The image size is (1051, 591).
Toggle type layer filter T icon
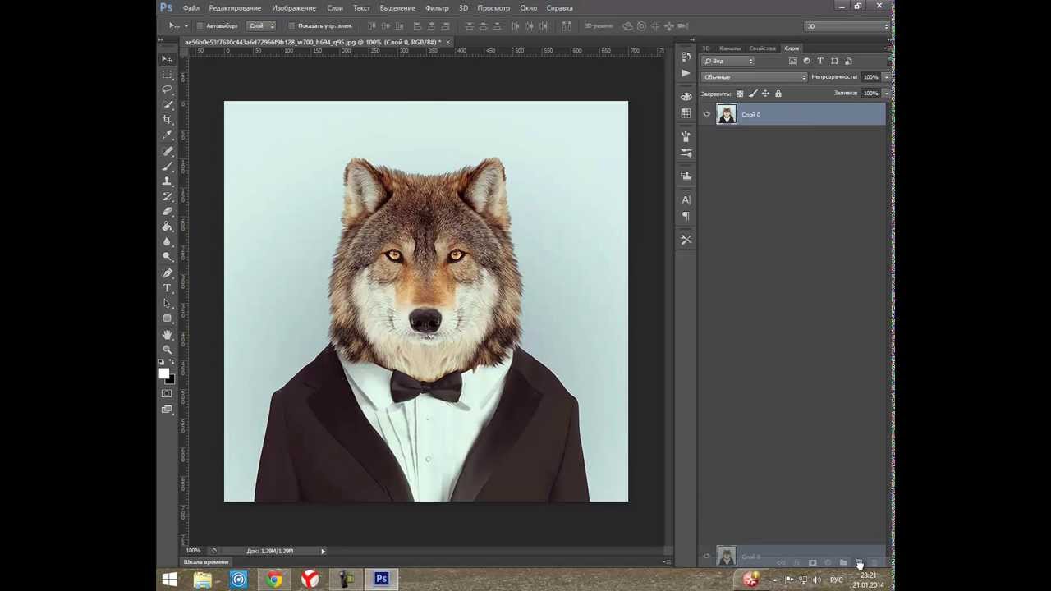pyautogui.click(x=820, y=62)
